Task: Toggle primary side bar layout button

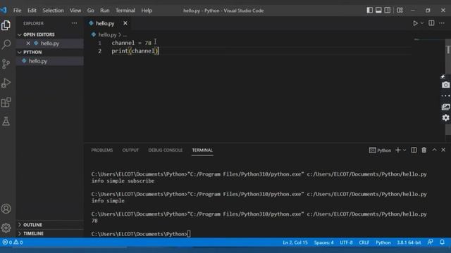Action: (369, 11)
